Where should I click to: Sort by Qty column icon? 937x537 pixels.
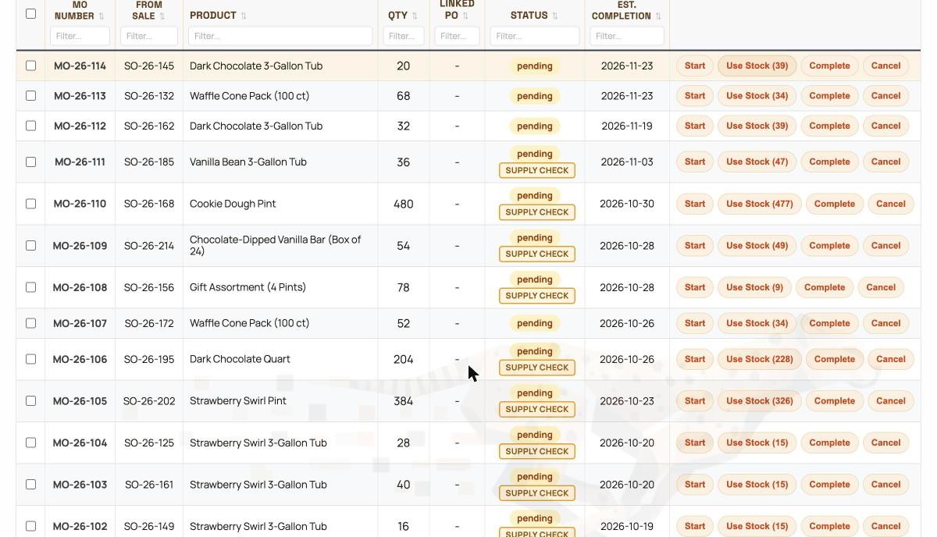[x=415, y=16]
